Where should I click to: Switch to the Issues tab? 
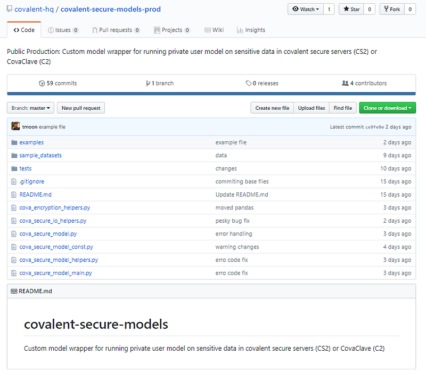[63, 30]
